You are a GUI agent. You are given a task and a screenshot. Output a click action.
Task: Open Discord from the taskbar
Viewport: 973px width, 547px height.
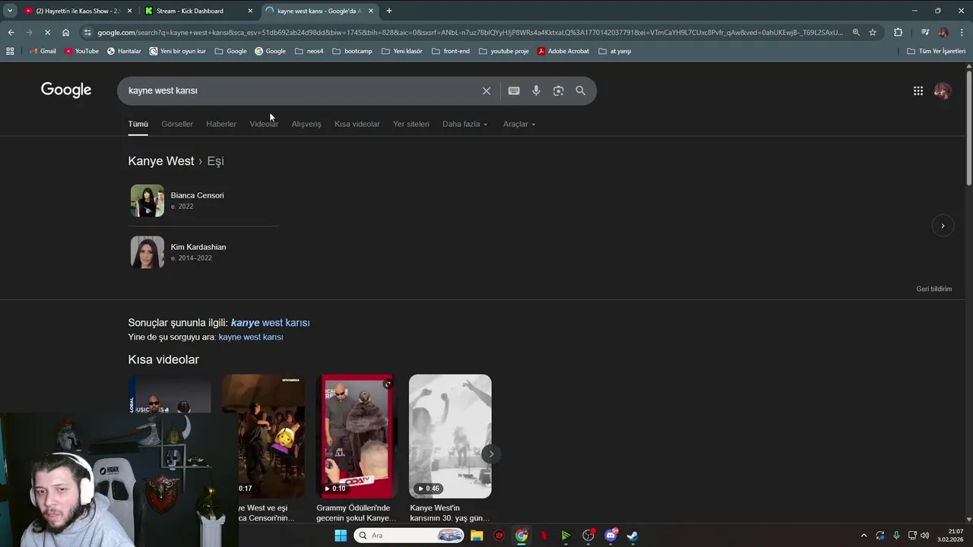[610, 536]
